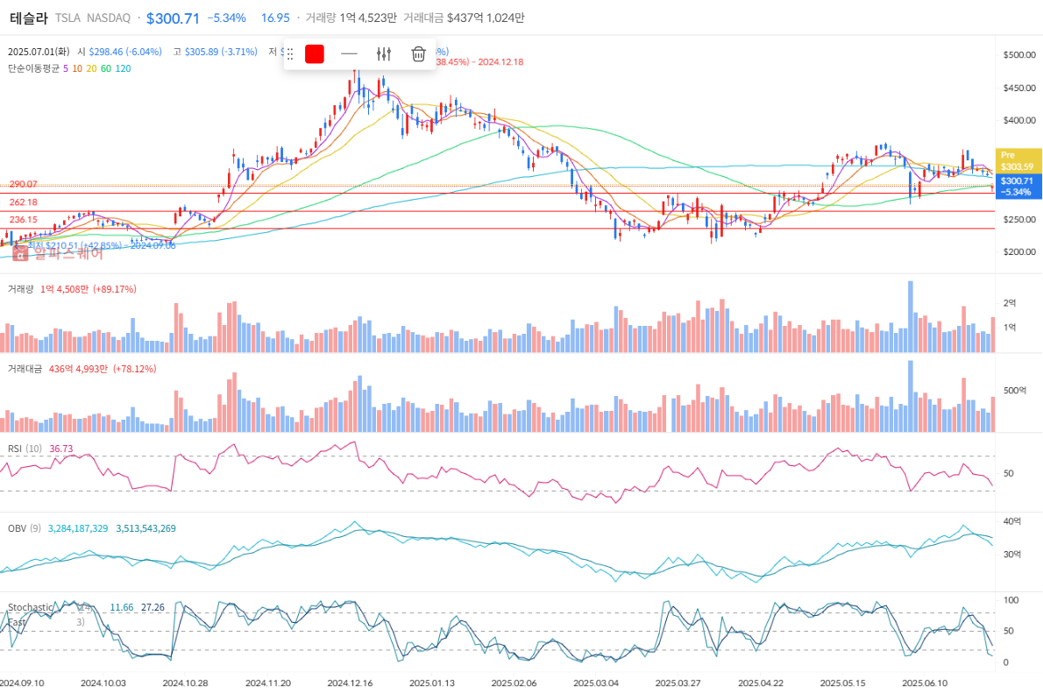The image size is (1043, 693).
Task: Select the 5-day moving average label
Action: click(x=66, y=68)
